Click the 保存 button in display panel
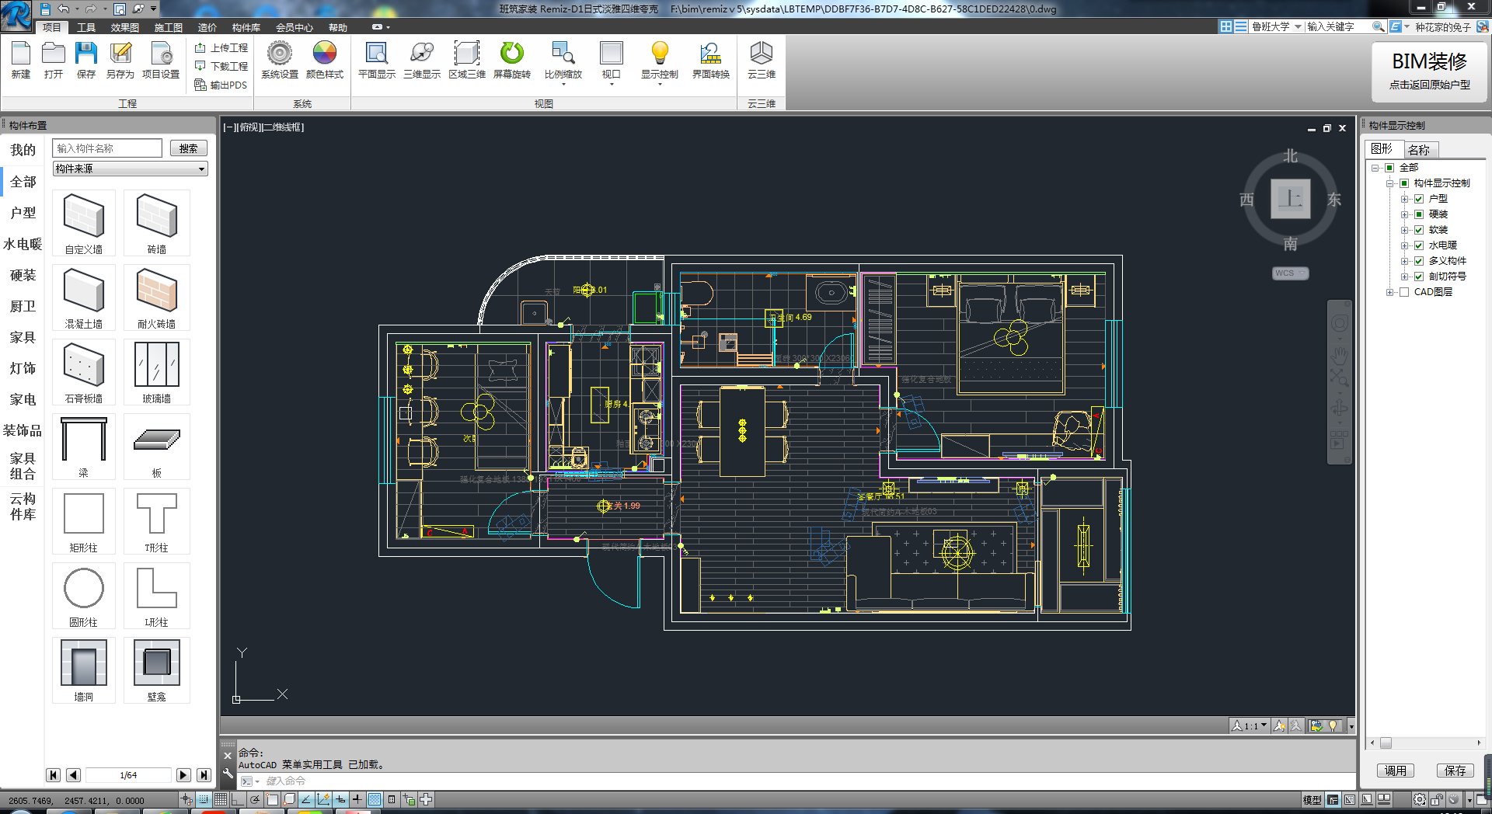The width and height of the screenshot is (1492, 814). click(x=1455, y=771)
